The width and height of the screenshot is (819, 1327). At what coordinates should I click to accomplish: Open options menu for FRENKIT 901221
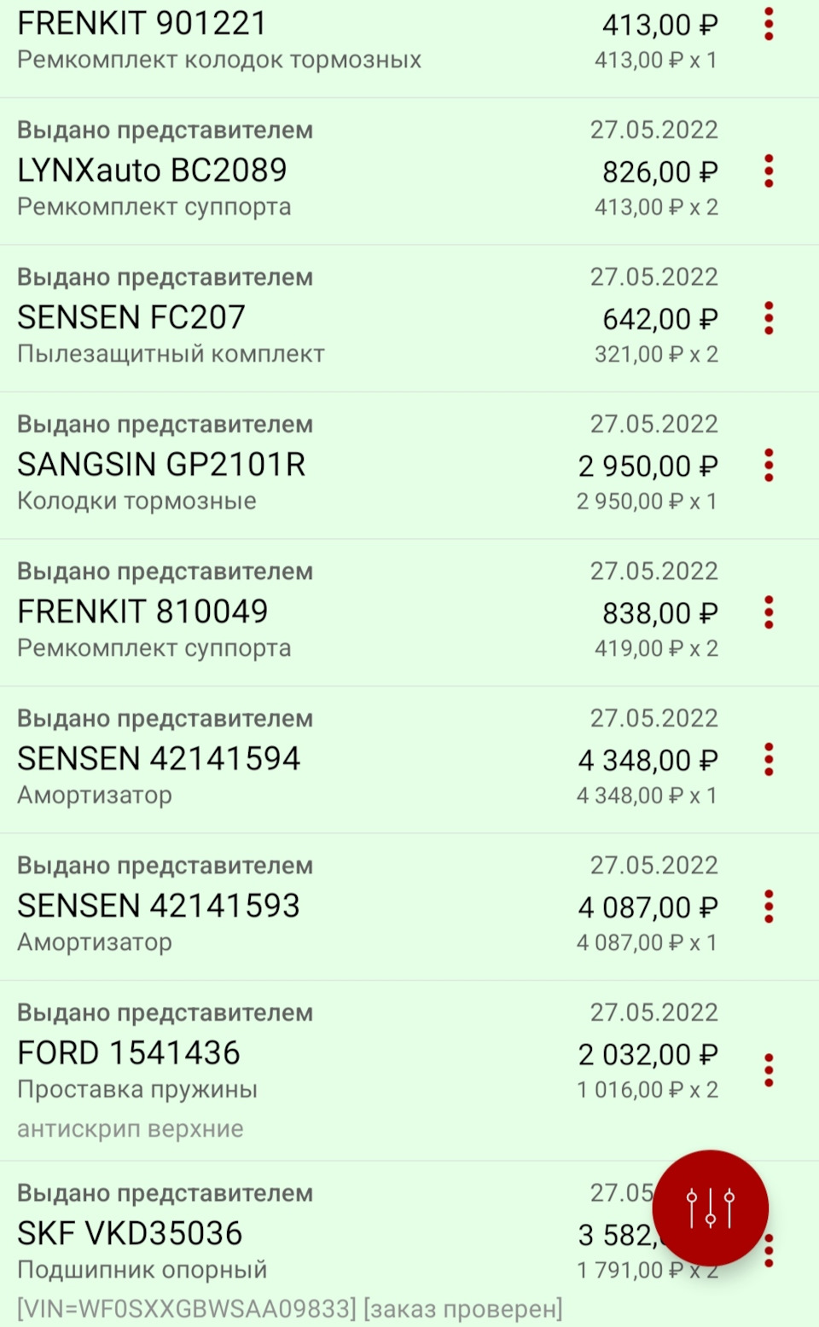(769, 25)
